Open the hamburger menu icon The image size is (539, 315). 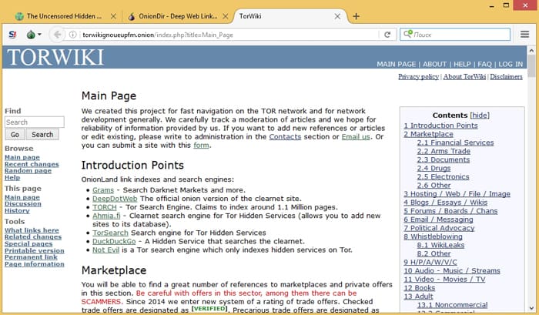tap(525, 35)
